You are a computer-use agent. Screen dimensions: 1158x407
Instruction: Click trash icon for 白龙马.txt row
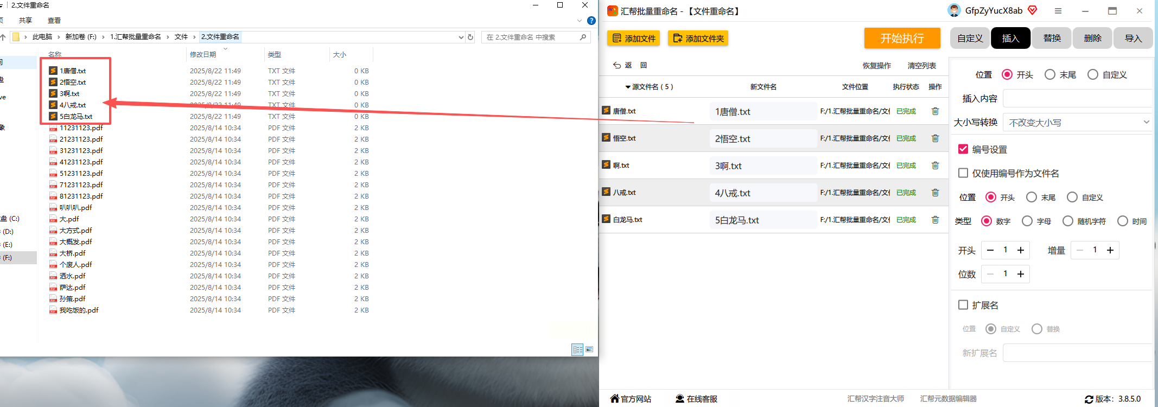935,220
